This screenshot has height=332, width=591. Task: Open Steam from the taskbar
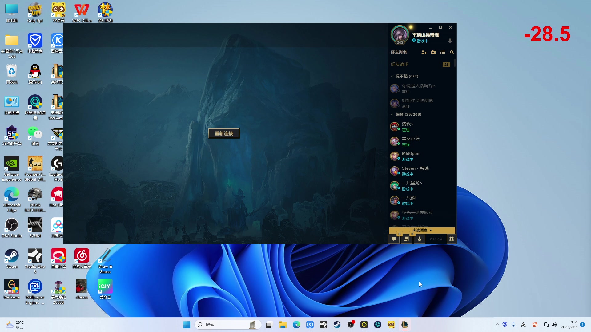click(x=337, y=325)
